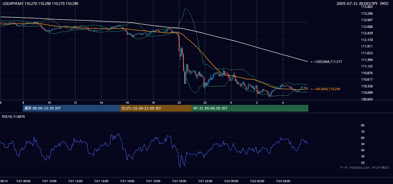Click the 112.688 price axis value
Viewport: 393px width, 184px height.
367,27
